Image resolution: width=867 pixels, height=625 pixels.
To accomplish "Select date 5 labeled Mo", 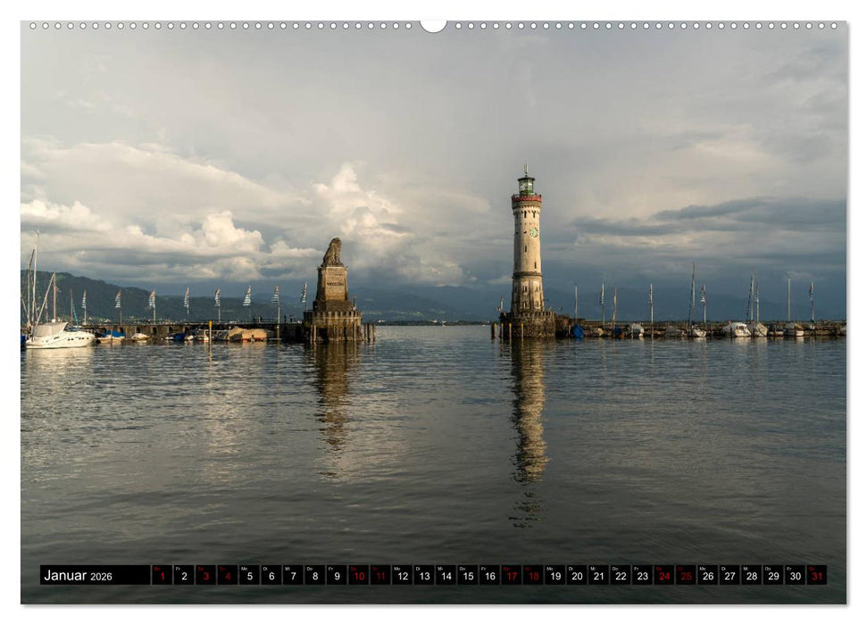I will click(249, 577).
